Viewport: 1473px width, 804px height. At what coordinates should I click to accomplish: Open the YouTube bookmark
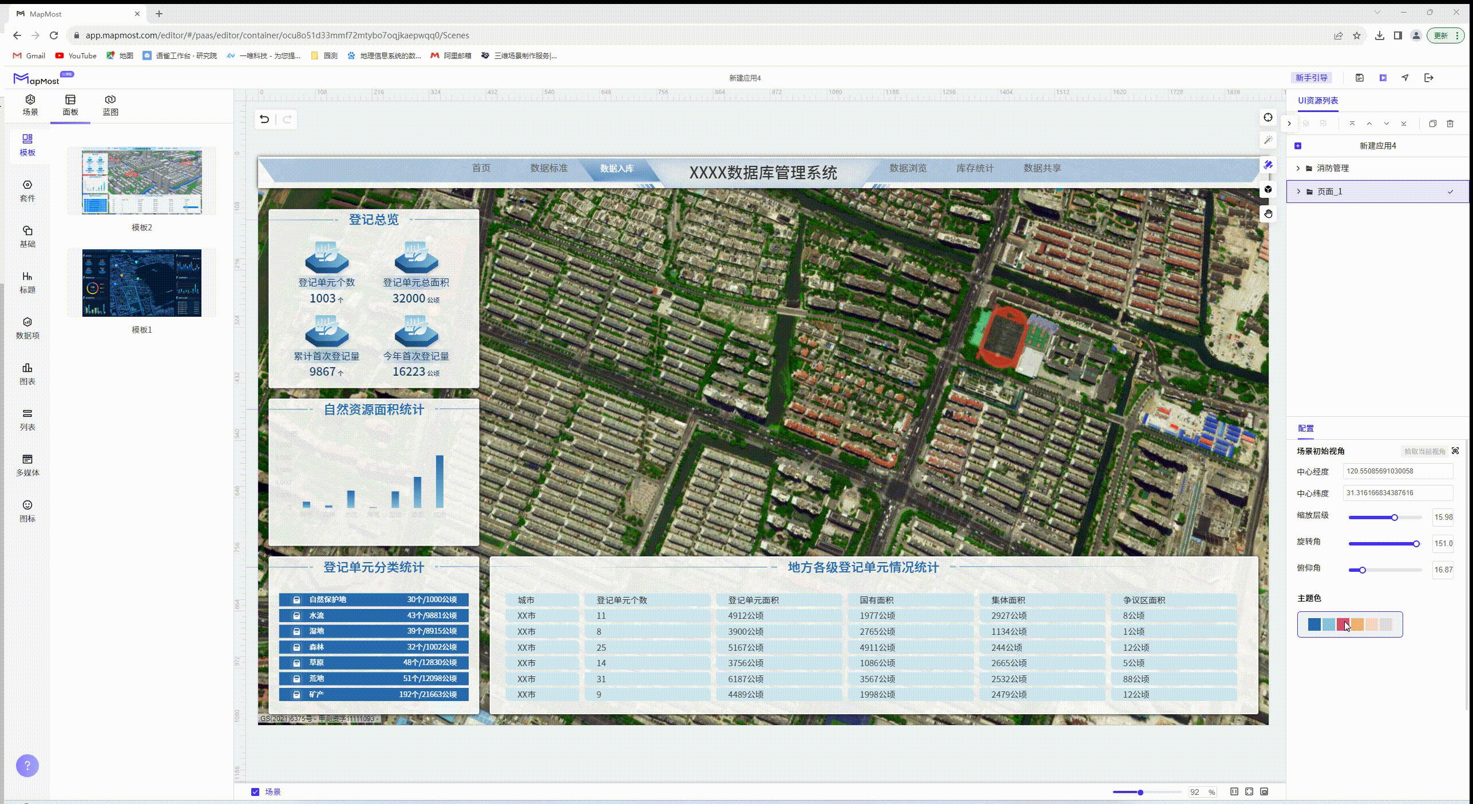click(76, 55)
